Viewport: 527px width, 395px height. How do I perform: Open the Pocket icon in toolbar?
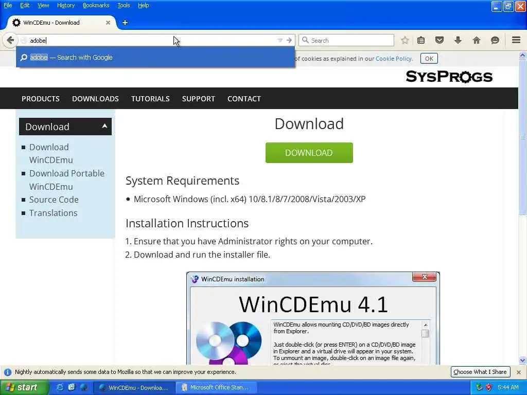(440, 40)
